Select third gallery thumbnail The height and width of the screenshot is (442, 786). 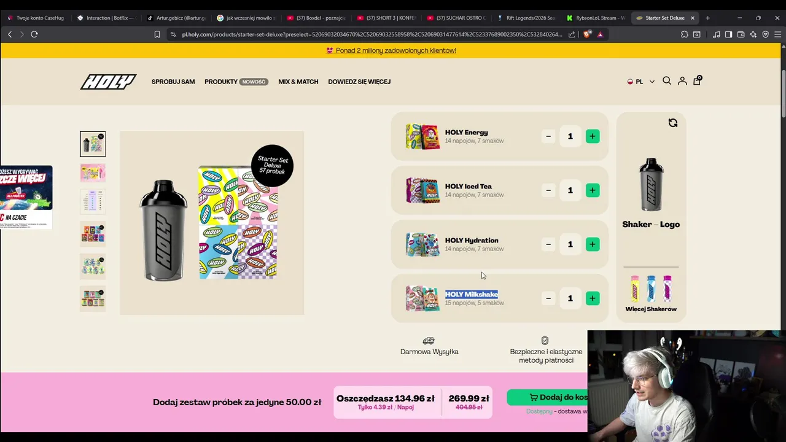click(93, 201)
